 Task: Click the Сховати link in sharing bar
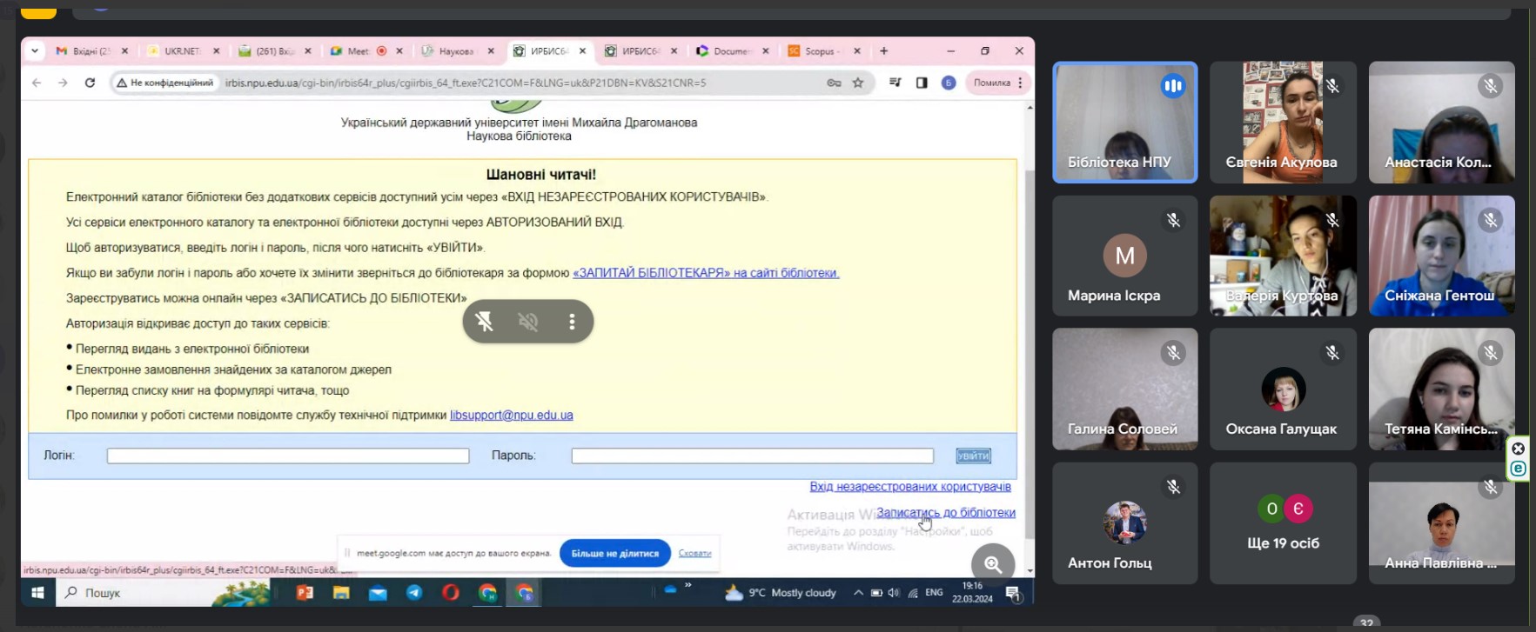coord(694,553)
